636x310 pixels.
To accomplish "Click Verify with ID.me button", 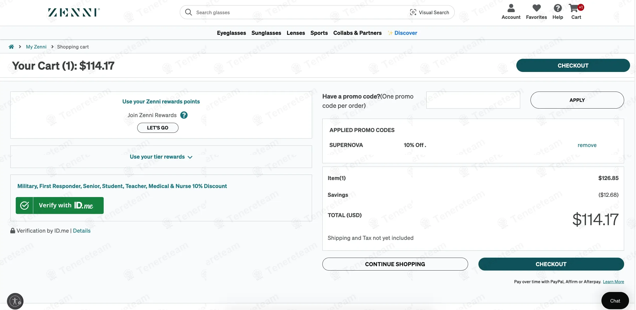I will pos(60,206).
